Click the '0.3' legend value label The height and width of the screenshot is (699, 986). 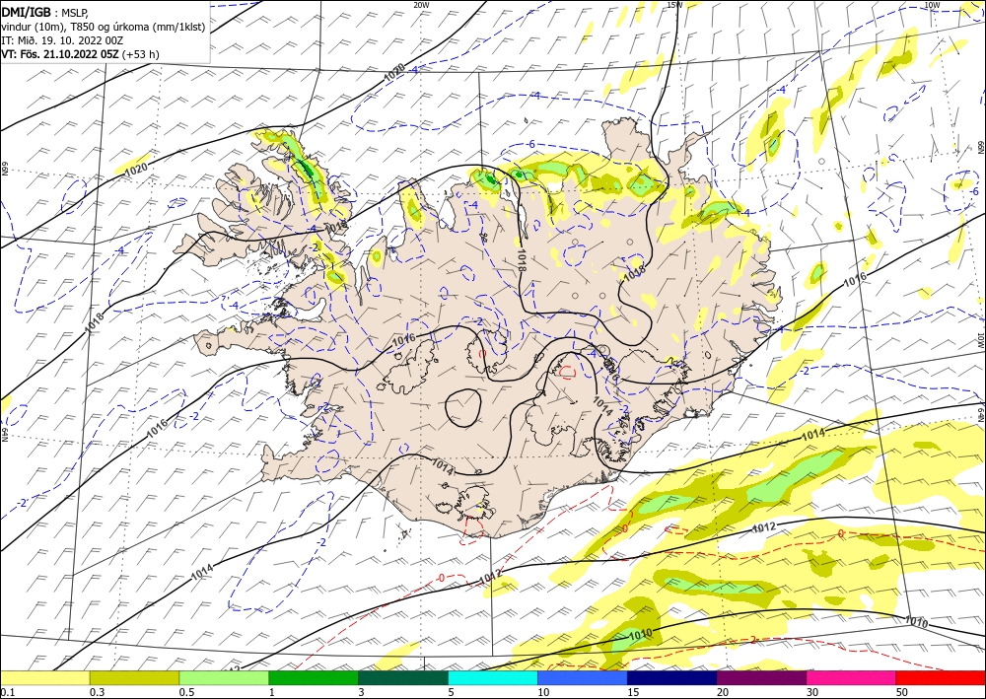[x=97, y=692]
